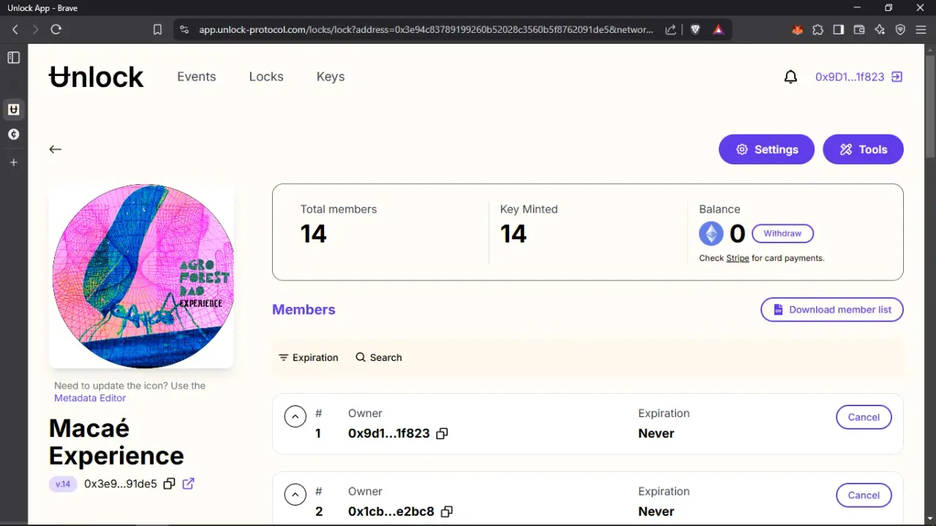Image resolution: width=936 pixels, height=526 pixels.
Task: Copy the lock address 0x3e9...91de5
Action: pyautogui.click(x=169, y=484)
